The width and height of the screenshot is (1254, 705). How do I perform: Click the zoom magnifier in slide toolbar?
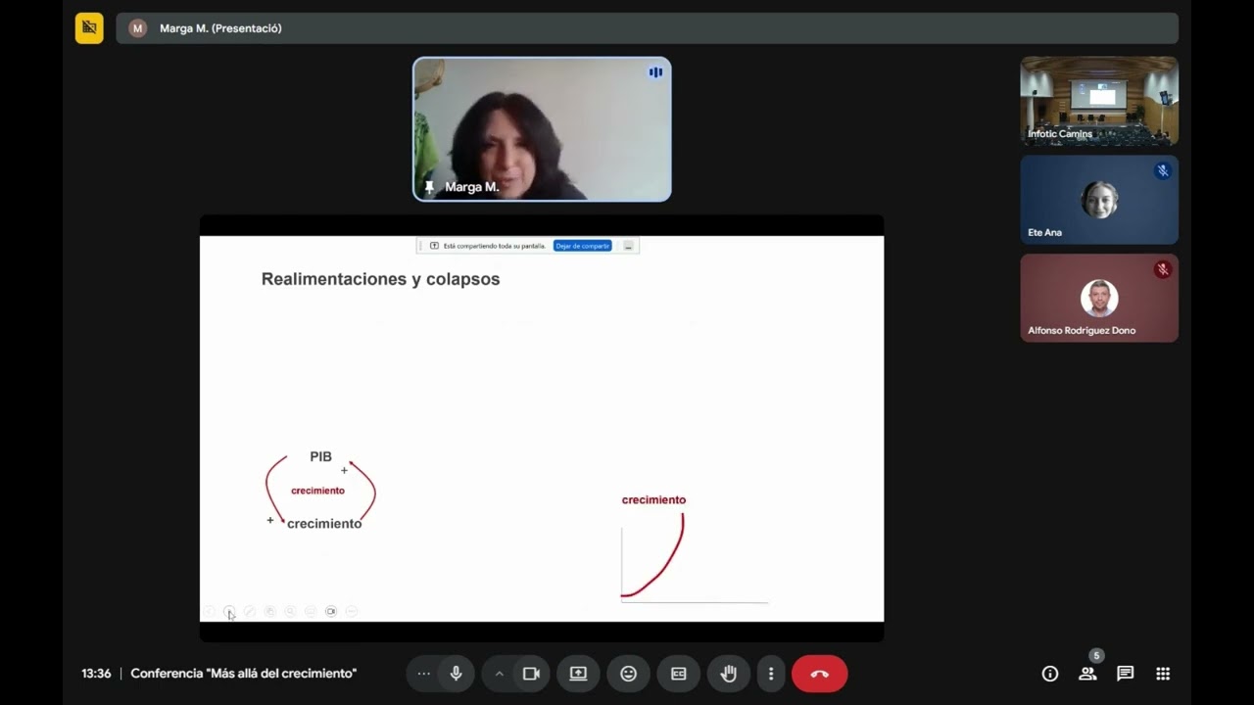290,611
